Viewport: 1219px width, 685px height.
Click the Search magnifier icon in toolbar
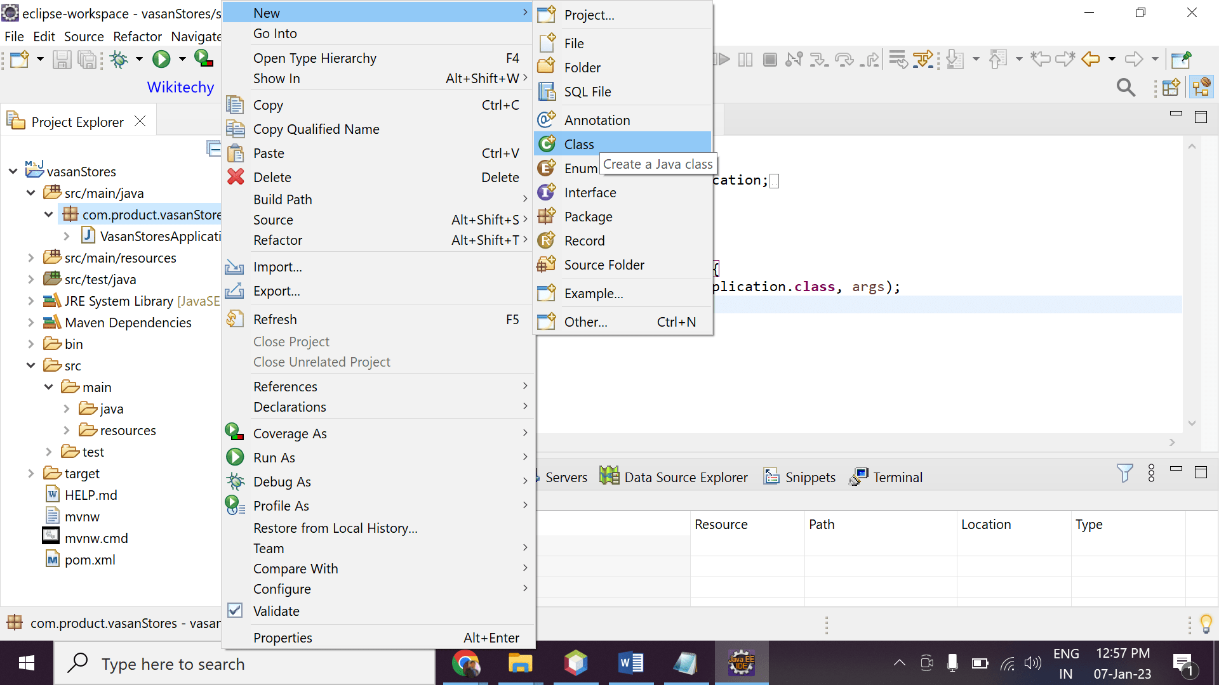coord(1126,88)
